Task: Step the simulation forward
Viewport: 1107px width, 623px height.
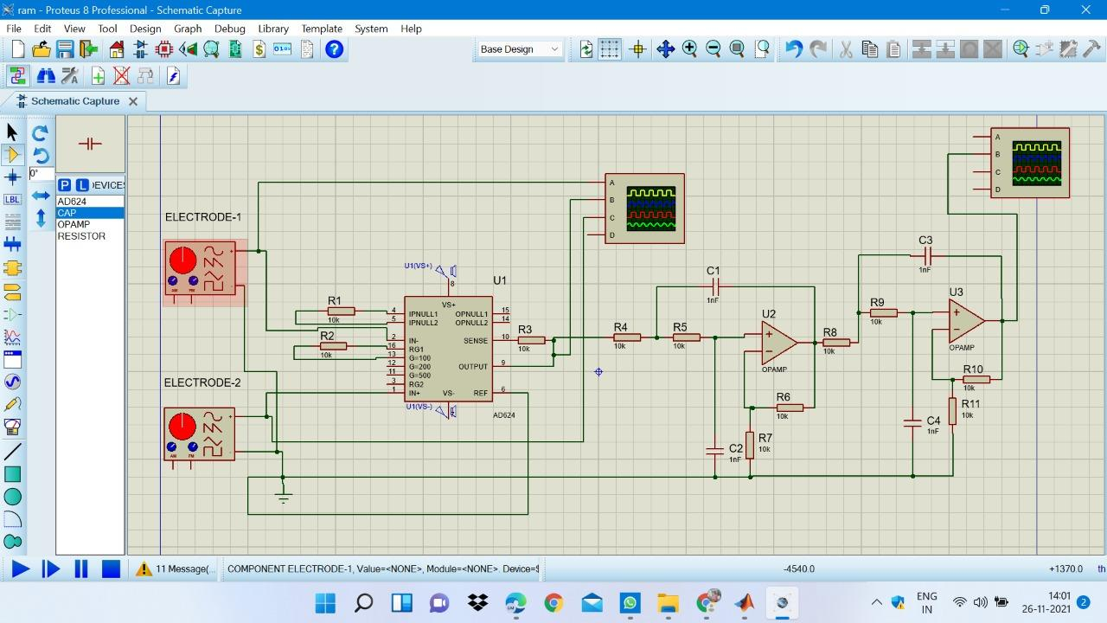Action: pos(51,569)
